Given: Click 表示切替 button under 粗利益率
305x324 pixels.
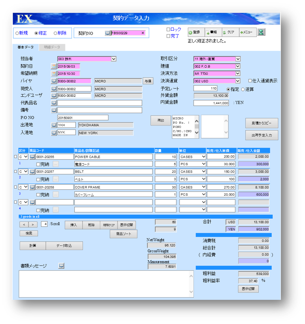Looking at the screenshot, I should pyautogui.click(x=248, y=289).
